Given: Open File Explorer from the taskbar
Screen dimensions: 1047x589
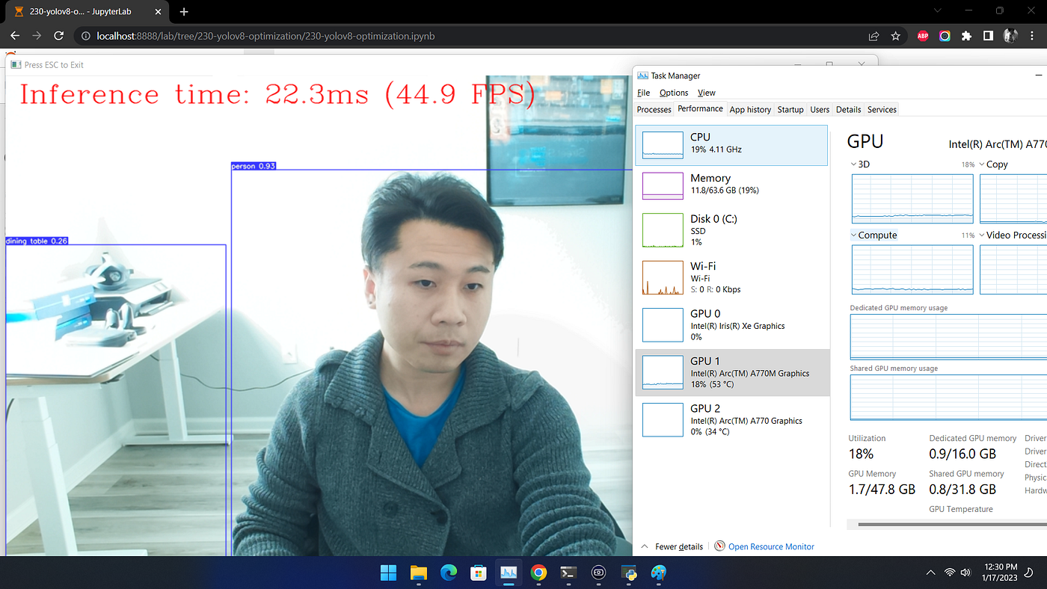Looking at the screenshot, I should [419, 573].
